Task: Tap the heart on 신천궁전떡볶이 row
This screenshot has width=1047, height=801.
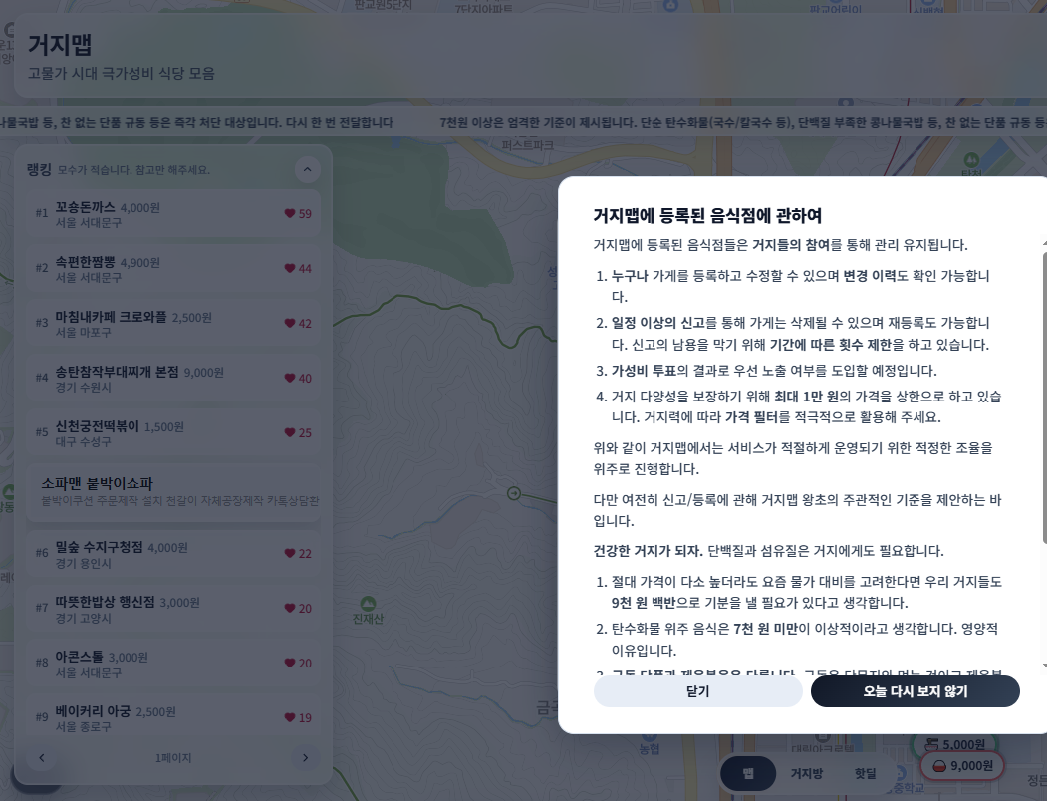Action: click(x=290, y=433)
